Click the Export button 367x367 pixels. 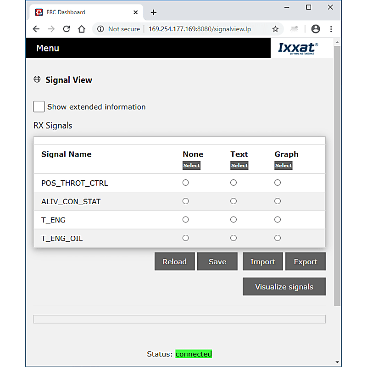tap(306, 261)
